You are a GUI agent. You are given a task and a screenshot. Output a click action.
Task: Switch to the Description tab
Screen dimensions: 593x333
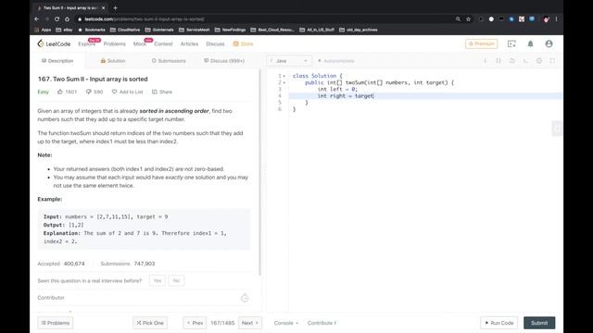click(57, 61)
